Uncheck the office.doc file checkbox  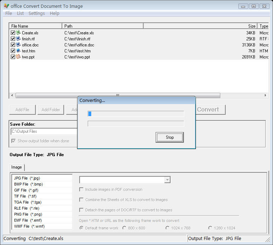[13, 45]
